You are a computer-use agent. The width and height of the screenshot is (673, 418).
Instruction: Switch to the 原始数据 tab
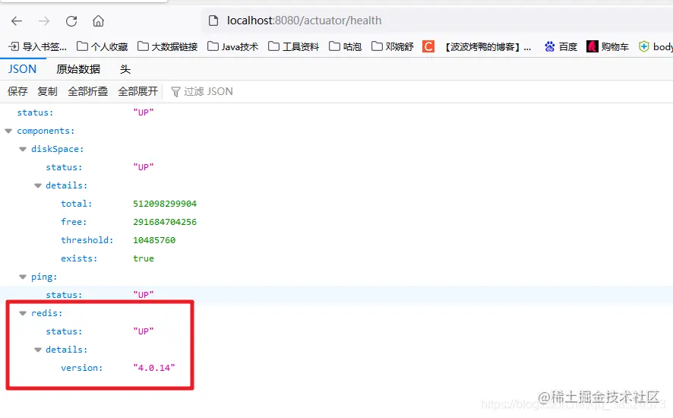78,68
